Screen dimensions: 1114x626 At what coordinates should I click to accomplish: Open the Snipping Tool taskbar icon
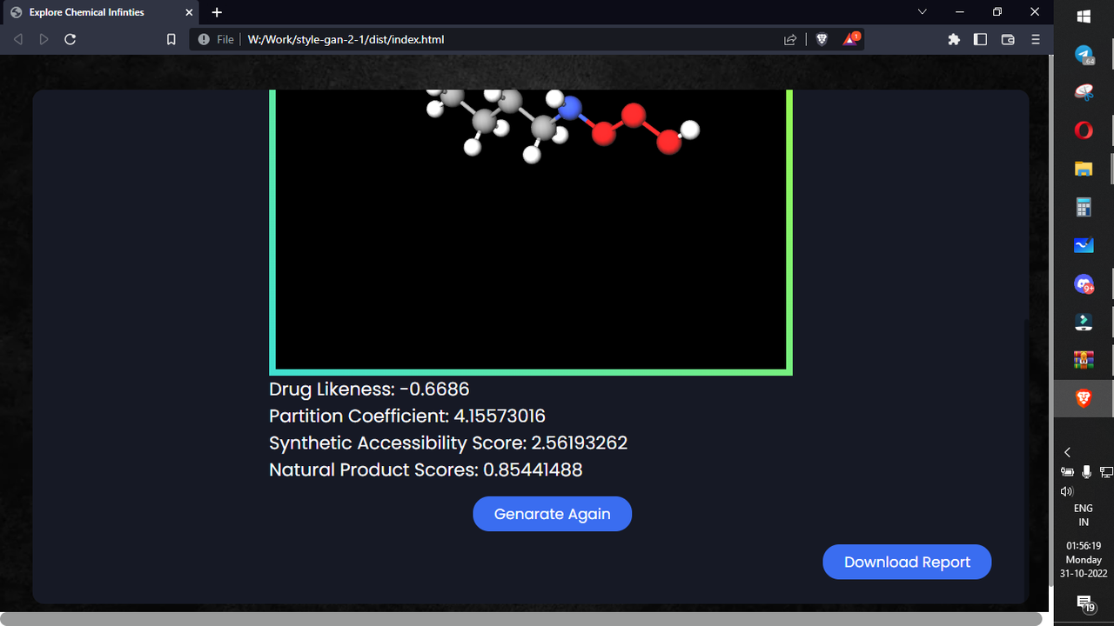click(1084, 92)
